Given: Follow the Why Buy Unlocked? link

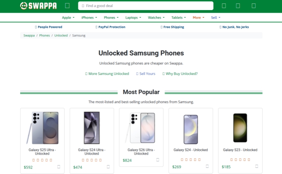Looking at the screenshot, I should coord(180,74).
